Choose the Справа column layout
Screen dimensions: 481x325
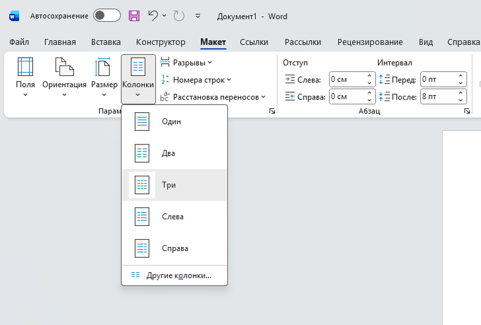coord(174,248)
